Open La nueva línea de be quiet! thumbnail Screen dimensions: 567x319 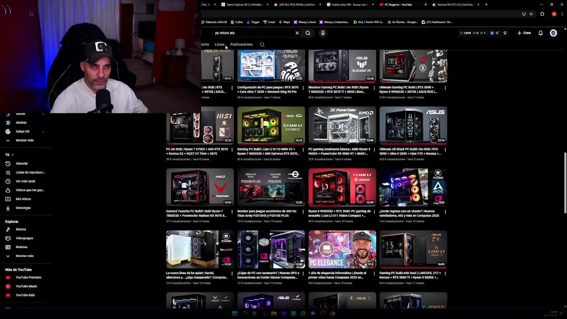(200, 249)
